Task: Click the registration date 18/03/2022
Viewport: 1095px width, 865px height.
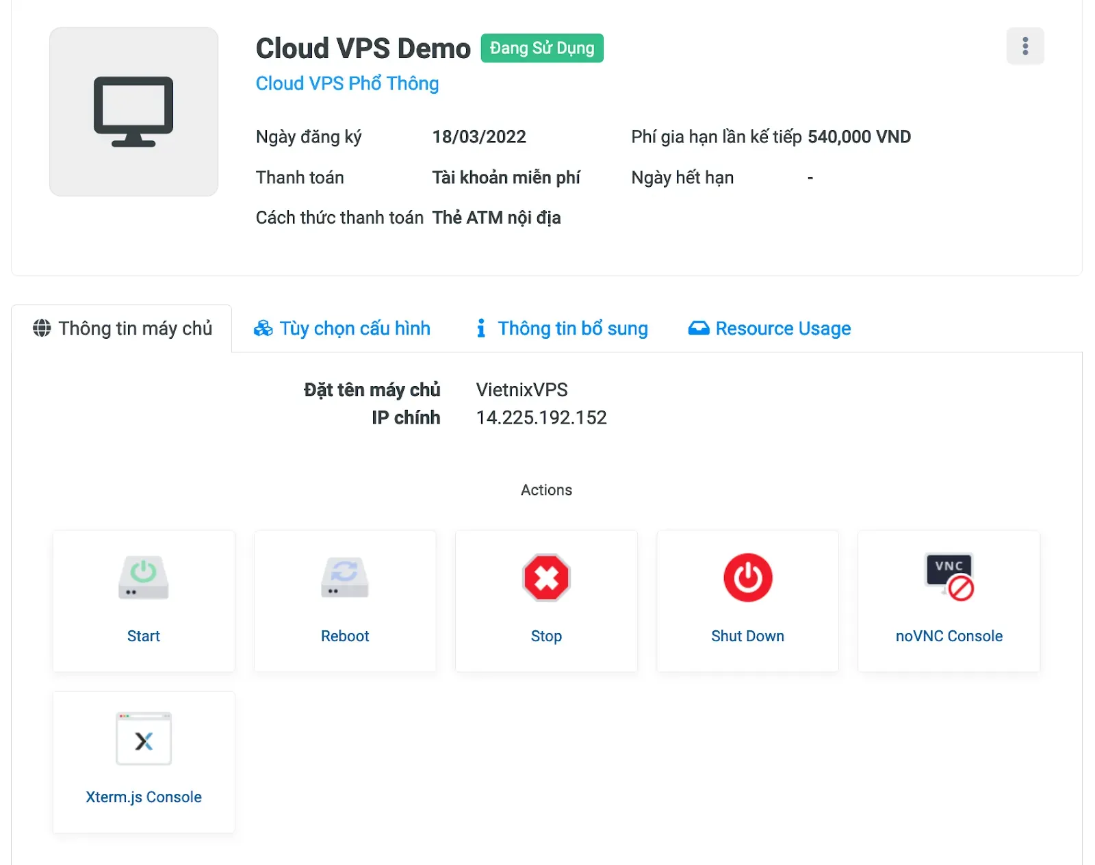Action: click(479, 137)
